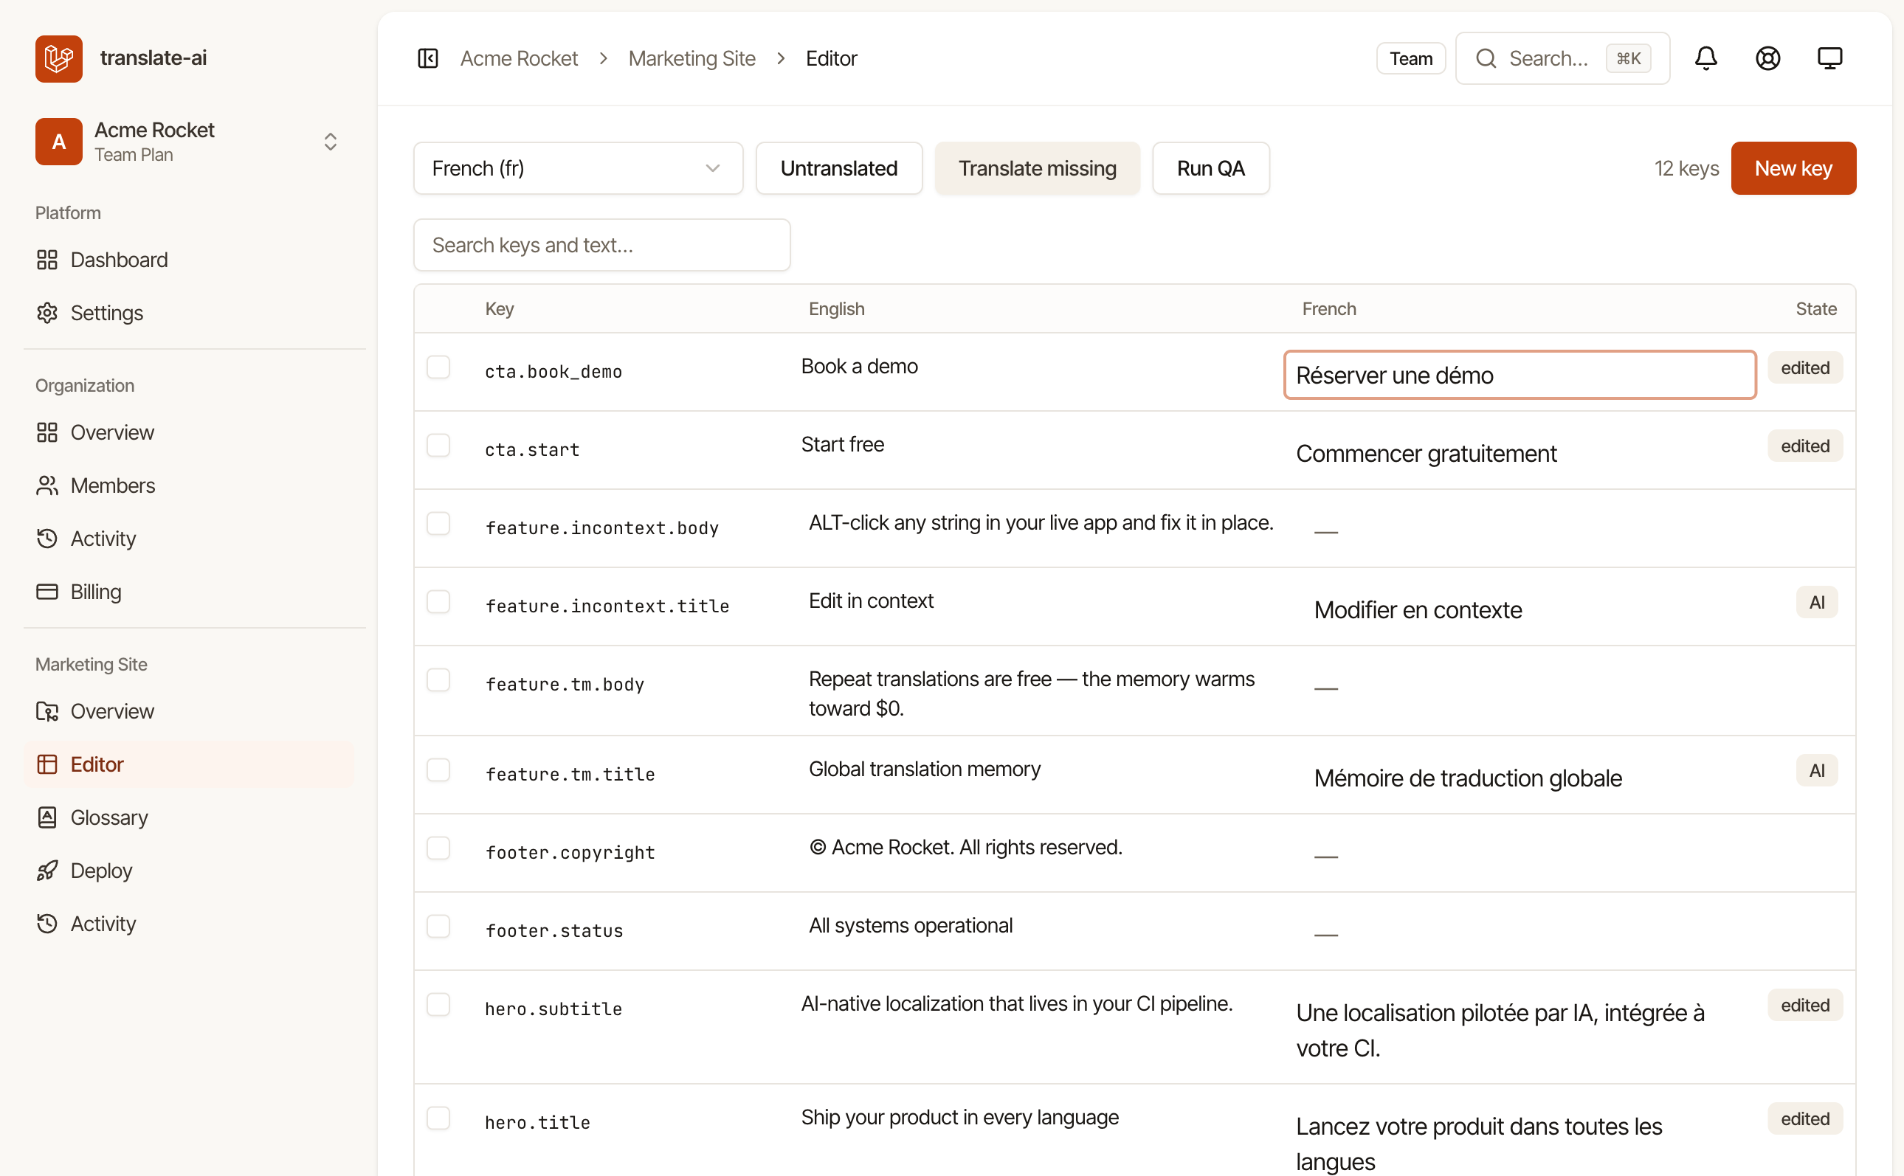The height and width of the screenshot is (1176, 1904).
Task: Click the Marketing Site Overview icon
Action: point(47,711)
